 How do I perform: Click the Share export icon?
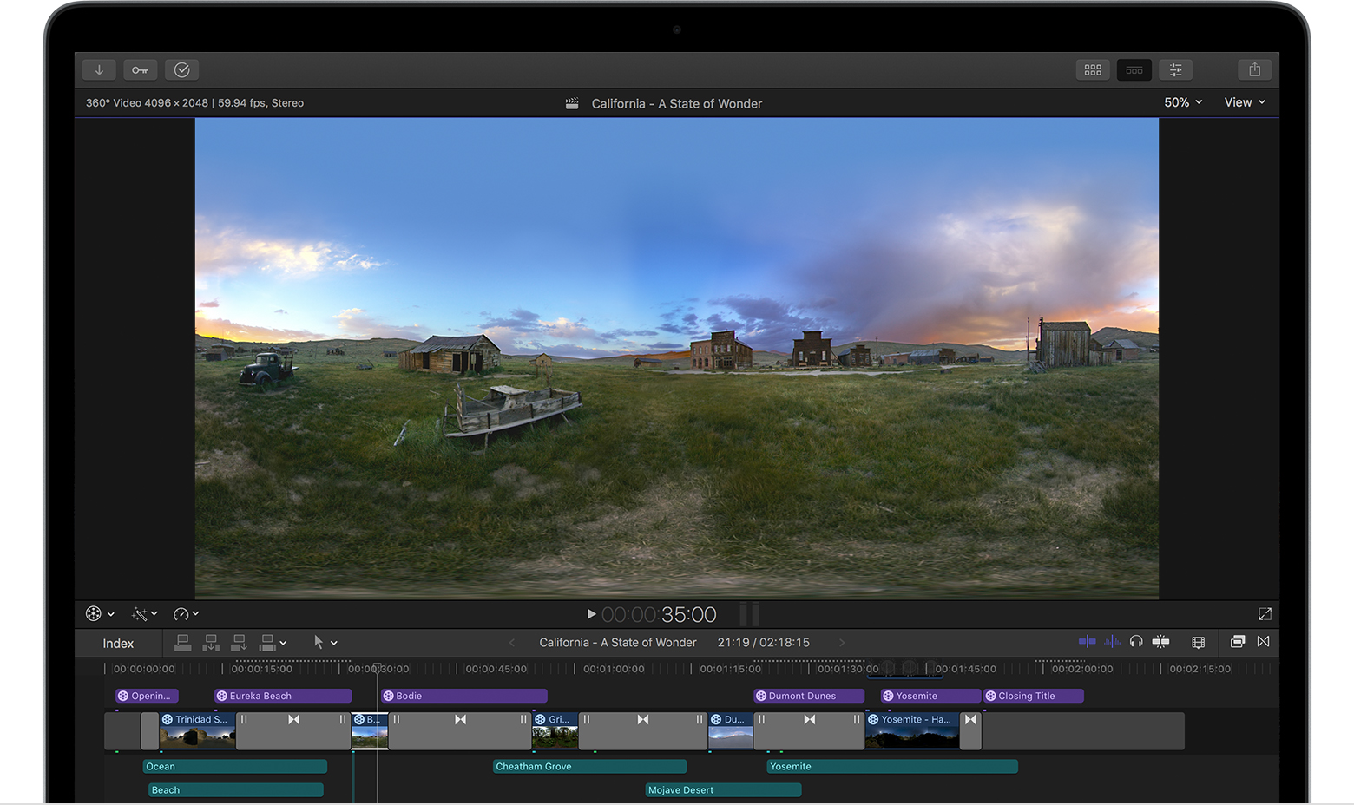[1254, 70]
